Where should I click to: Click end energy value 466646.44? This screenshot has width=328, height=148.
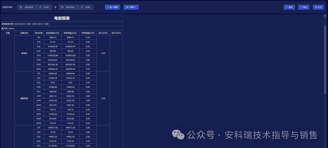(70, 69)
